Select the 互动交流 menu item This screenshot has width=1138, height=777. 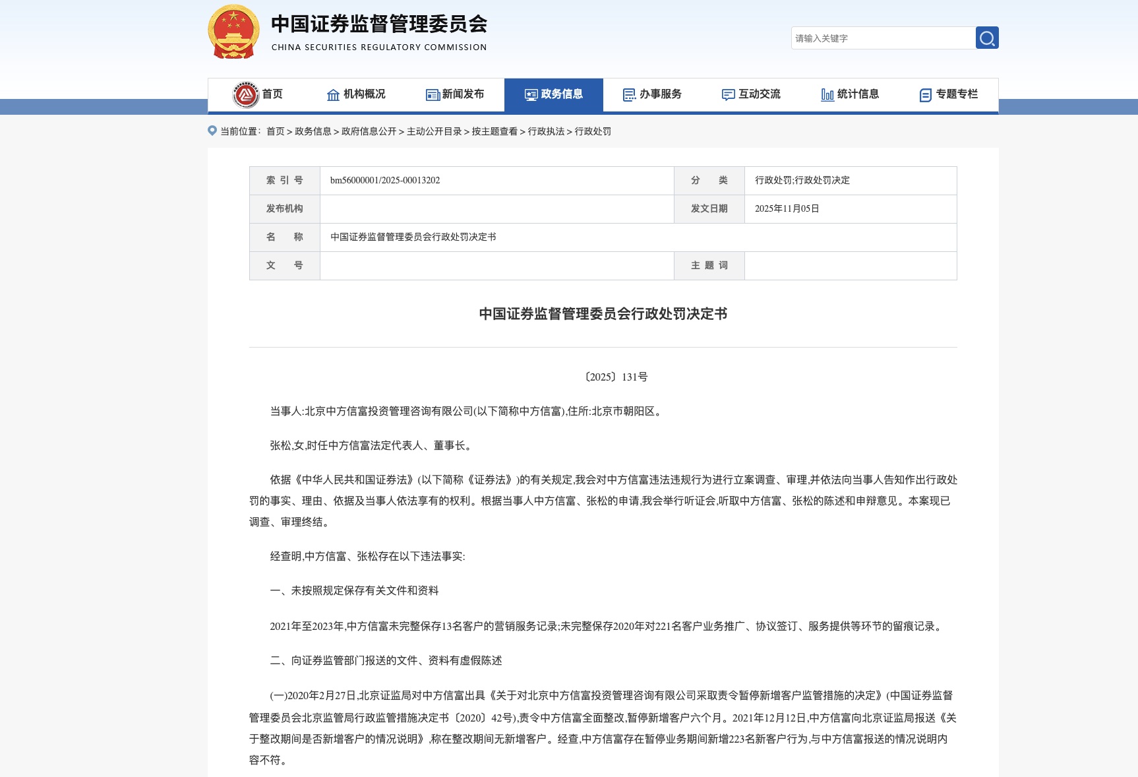(x=752, y=95)
